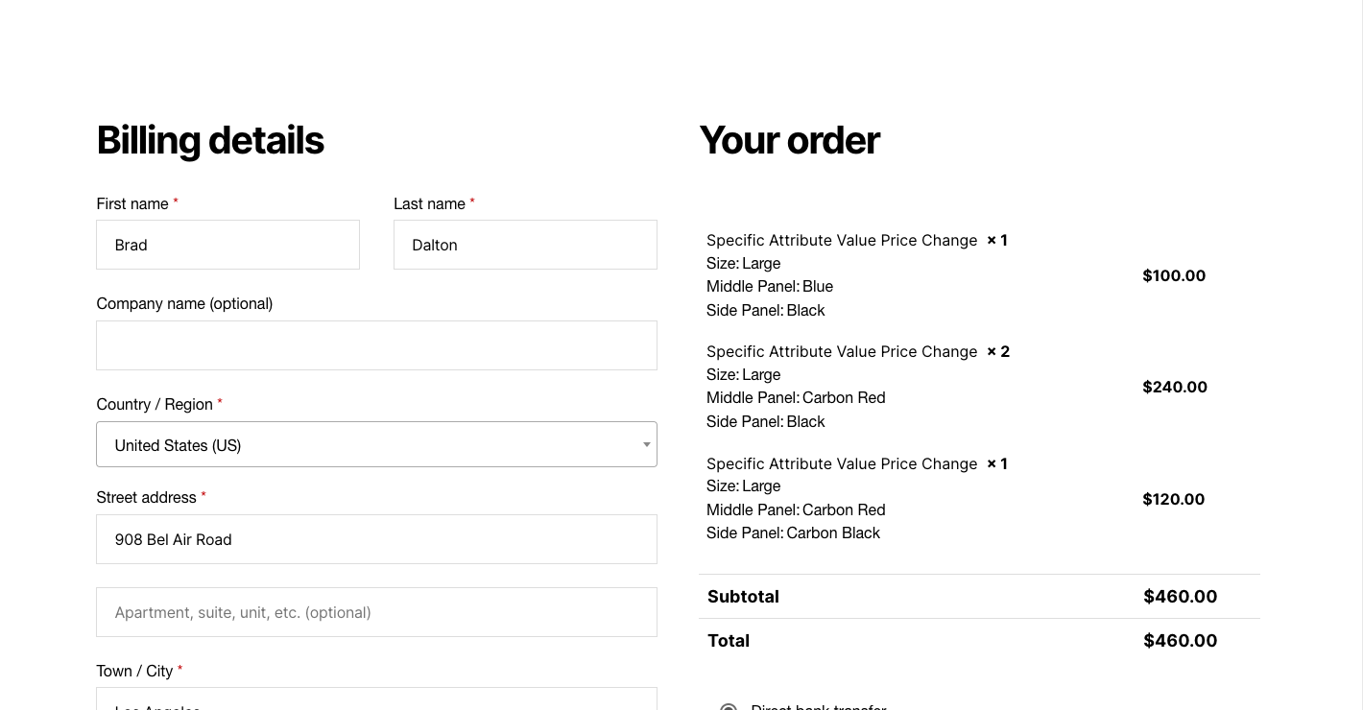Select the Direct bank transfer radio button
The height and width of the screenshot is (710, 1363).
(729, 708)
